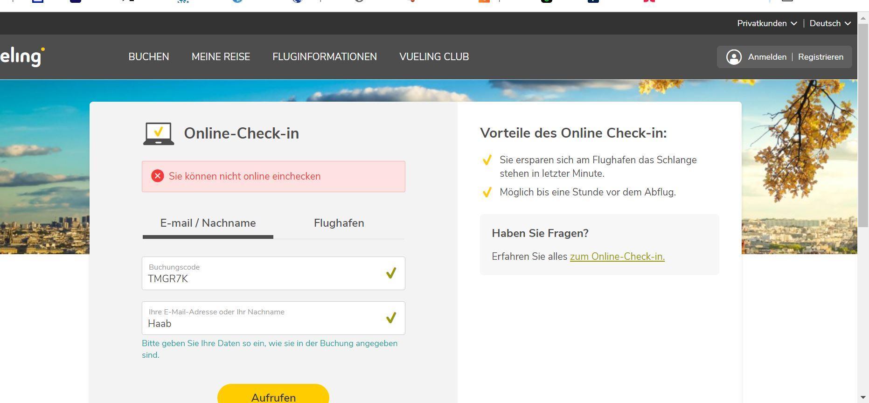This screenshot has width=869, height=403.
Task: Click the page scrollbar down arrow
Action: 863,398
